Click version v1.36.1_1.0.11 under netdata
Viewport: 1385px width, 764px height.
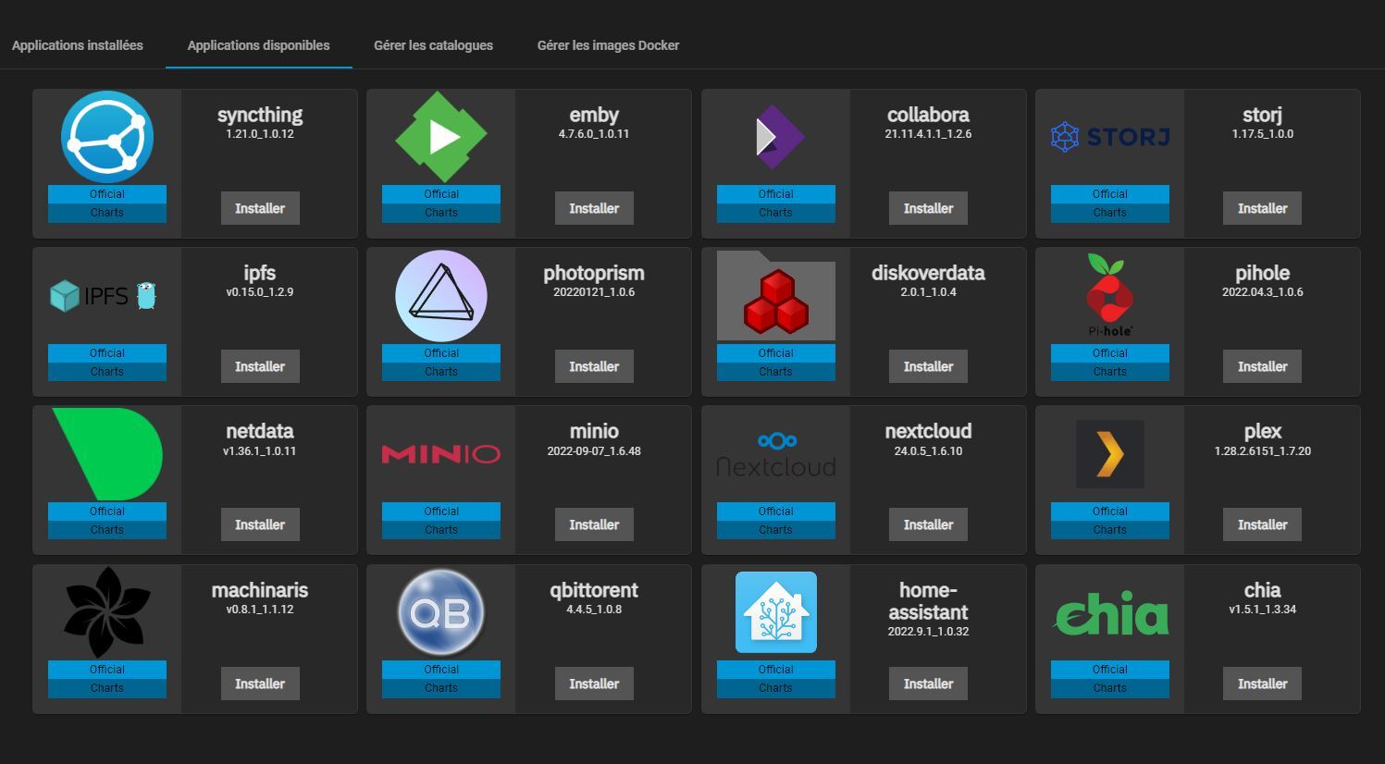click(260, 451)
